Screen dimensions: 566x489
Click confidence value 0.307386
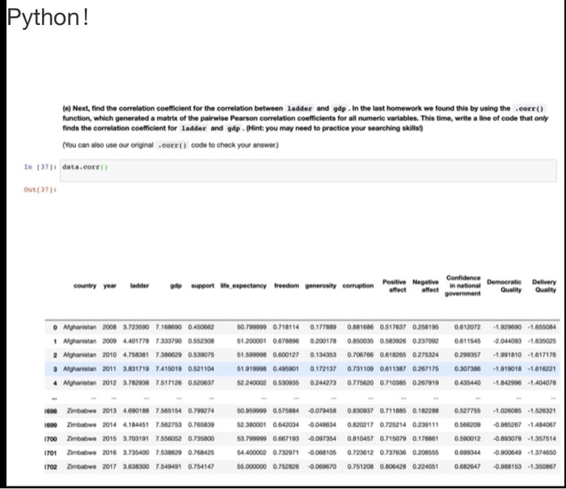point(467,369)
